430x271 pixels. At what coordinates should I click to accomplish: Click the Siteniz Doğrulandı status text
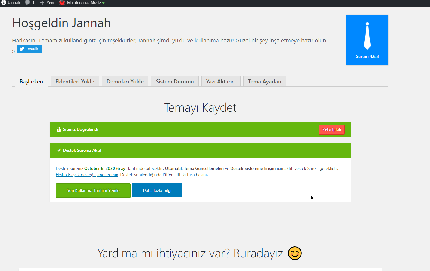(x=80, y=129)
